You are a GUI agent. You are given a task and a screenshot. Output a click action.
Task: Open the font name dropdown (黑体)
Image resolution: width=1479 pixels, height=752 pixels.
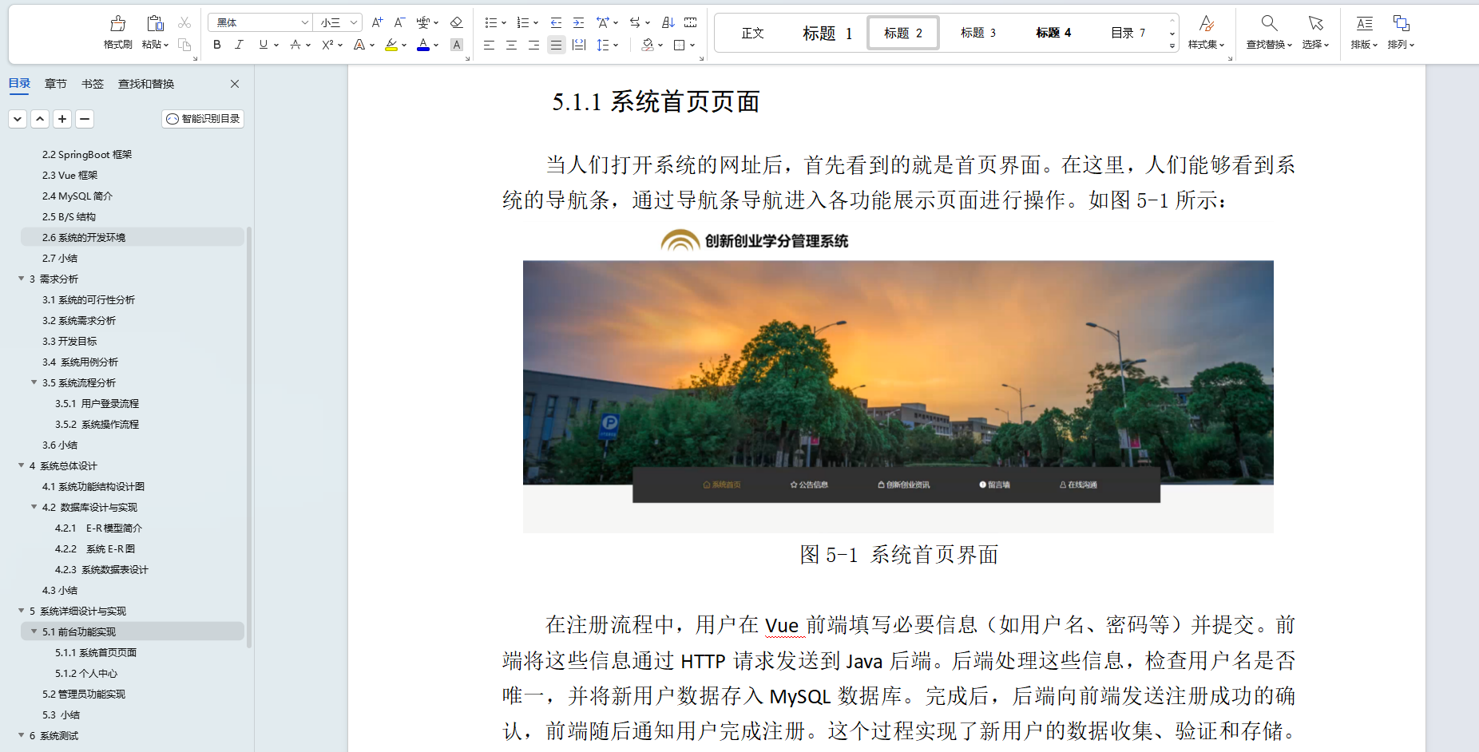tap(305, 22)
